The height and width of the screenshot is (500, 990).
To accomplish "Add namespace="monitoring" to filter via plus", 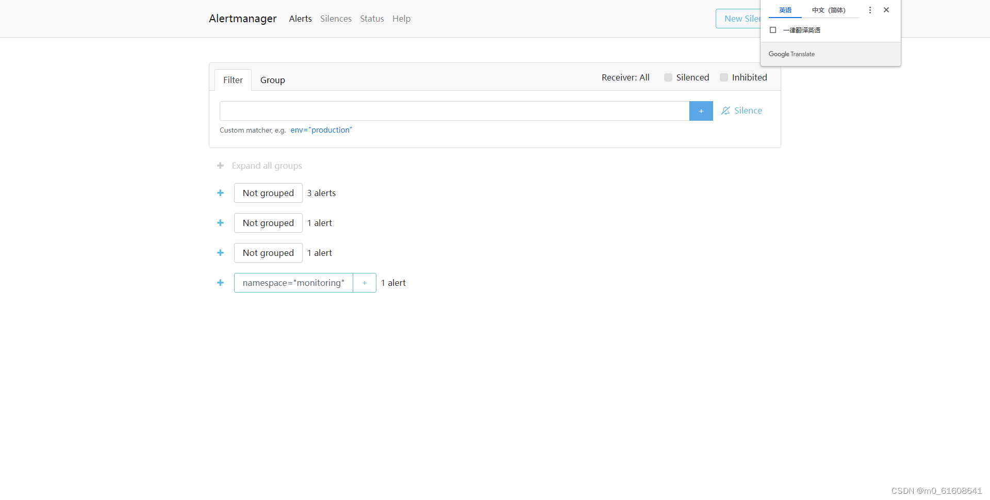I will point(365,283).
